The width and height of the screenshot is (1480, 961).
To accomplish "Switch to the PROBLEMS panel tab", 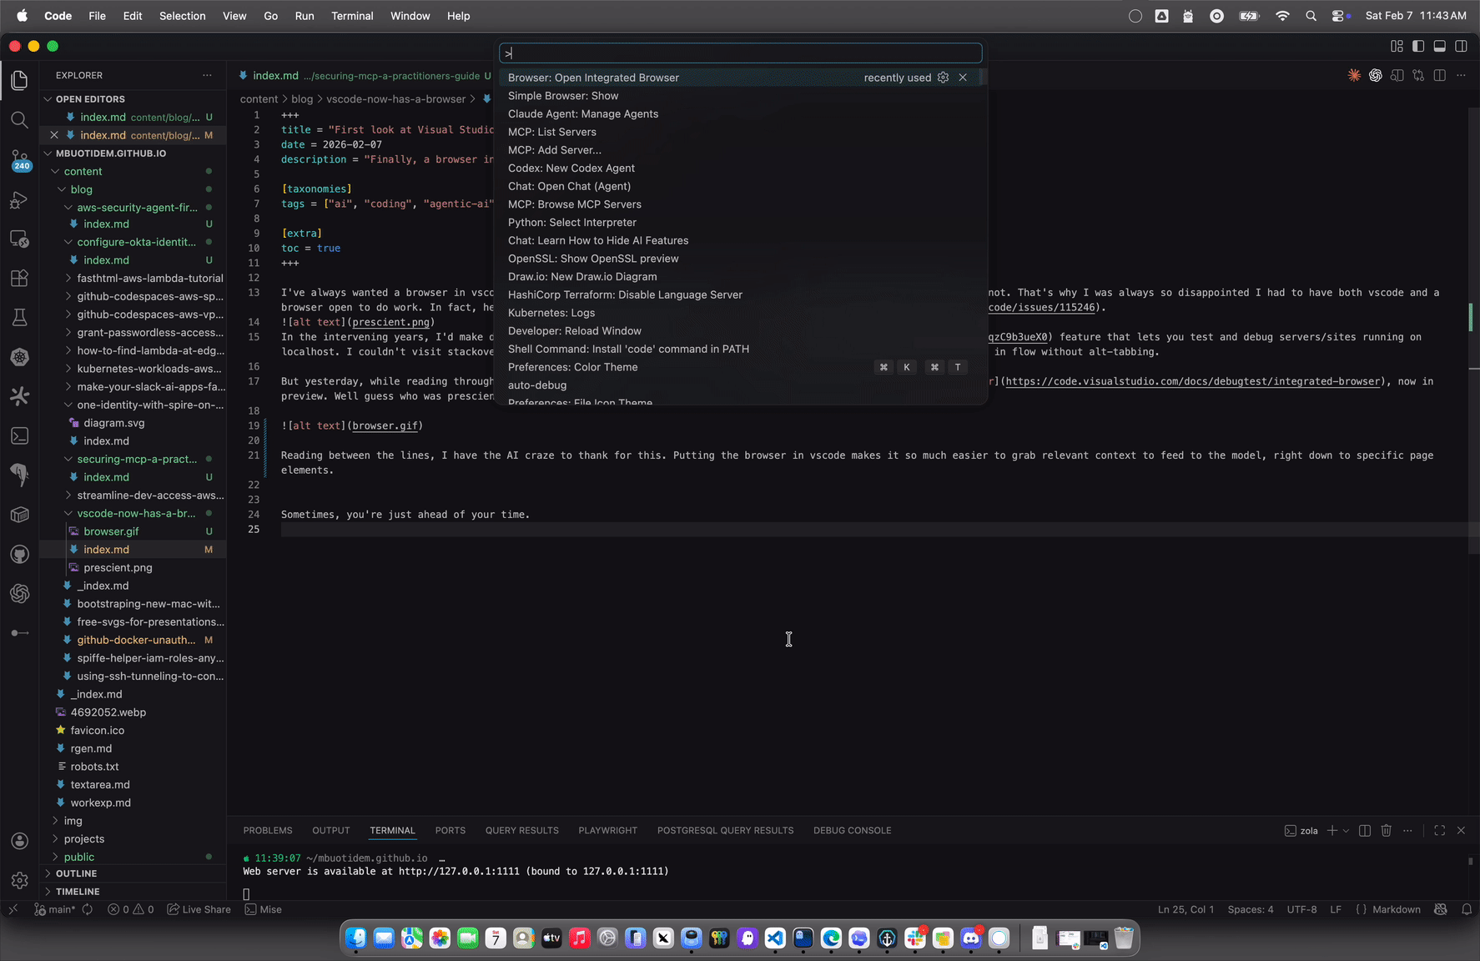I will (268, 830).
